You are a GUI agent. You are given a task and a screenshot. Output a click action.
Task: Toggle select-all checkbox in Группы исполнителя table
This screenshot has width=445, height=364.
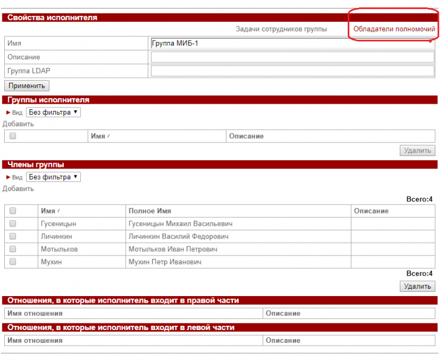(x=13, y=136)
